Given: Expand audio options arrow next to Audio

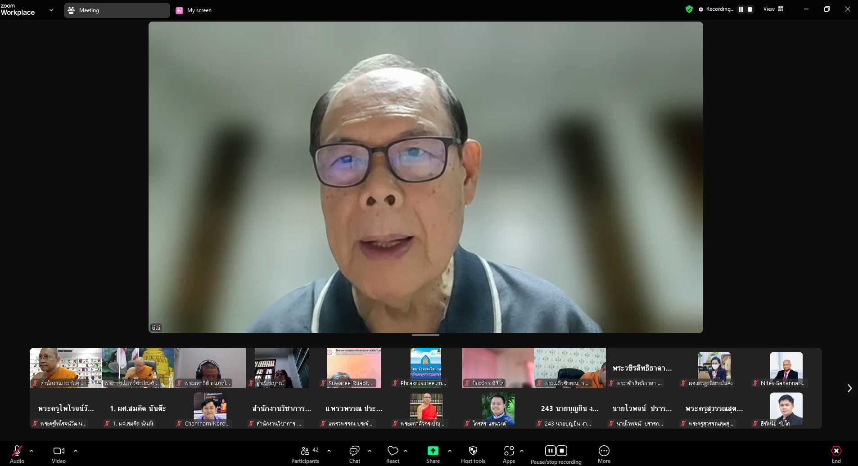Looking at the screenshot, I should tap(32, 451).
